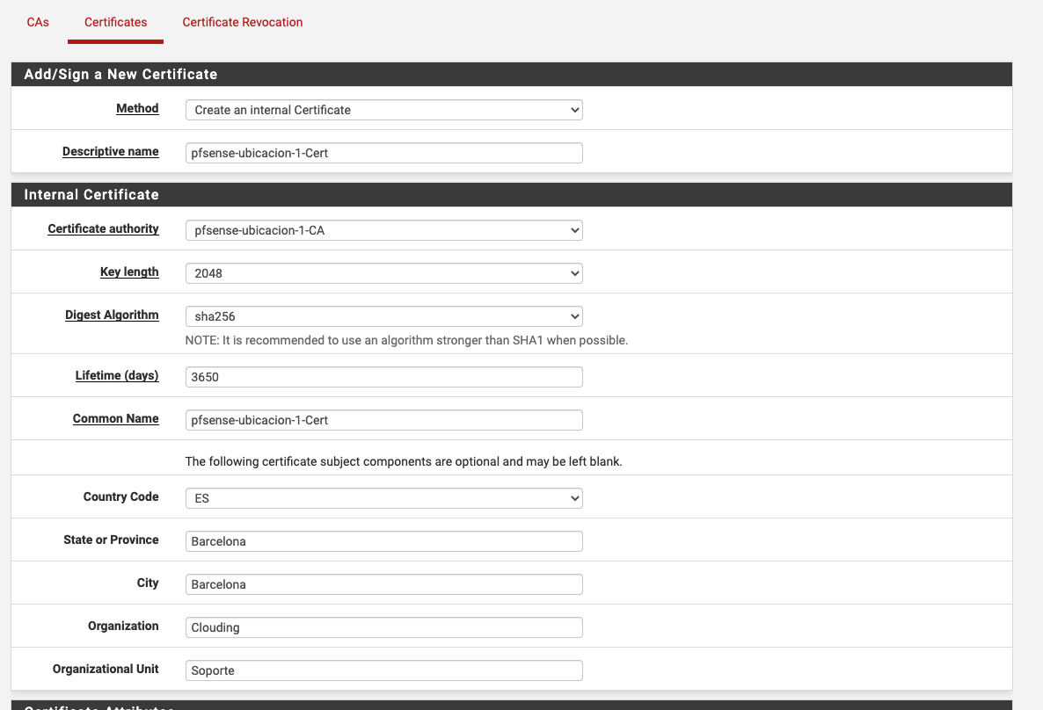Screen dimensions: 1043x710
Task: Click the SHA1 recommendation note
Action: coord(406,340)
